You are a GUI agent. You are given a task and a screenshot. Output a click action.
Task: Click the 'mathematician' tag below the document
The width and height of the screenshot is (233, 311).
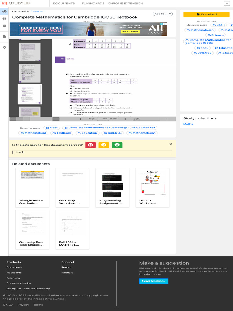(142, 133)
